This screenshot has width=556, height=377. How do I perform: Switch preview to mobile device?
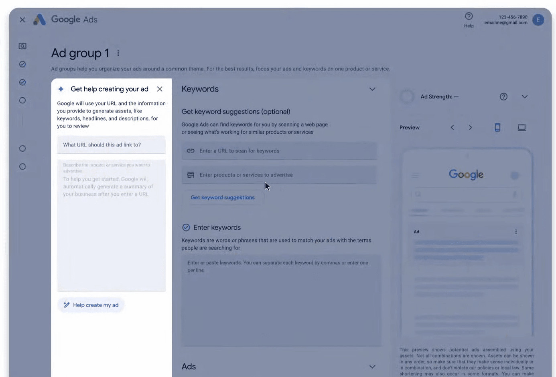(497, 127)
